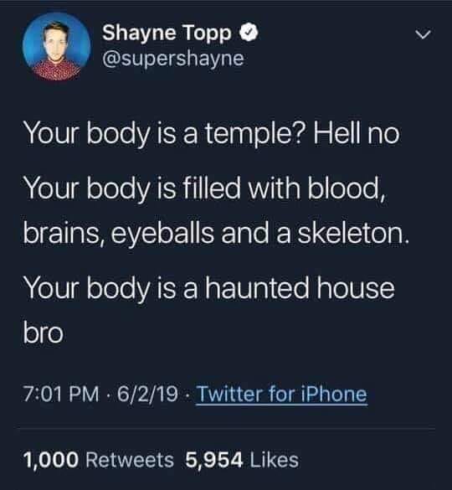452x490 pixels.
Task: Click the word "bro" ending the tweet
Action: (x=43, y=333)
